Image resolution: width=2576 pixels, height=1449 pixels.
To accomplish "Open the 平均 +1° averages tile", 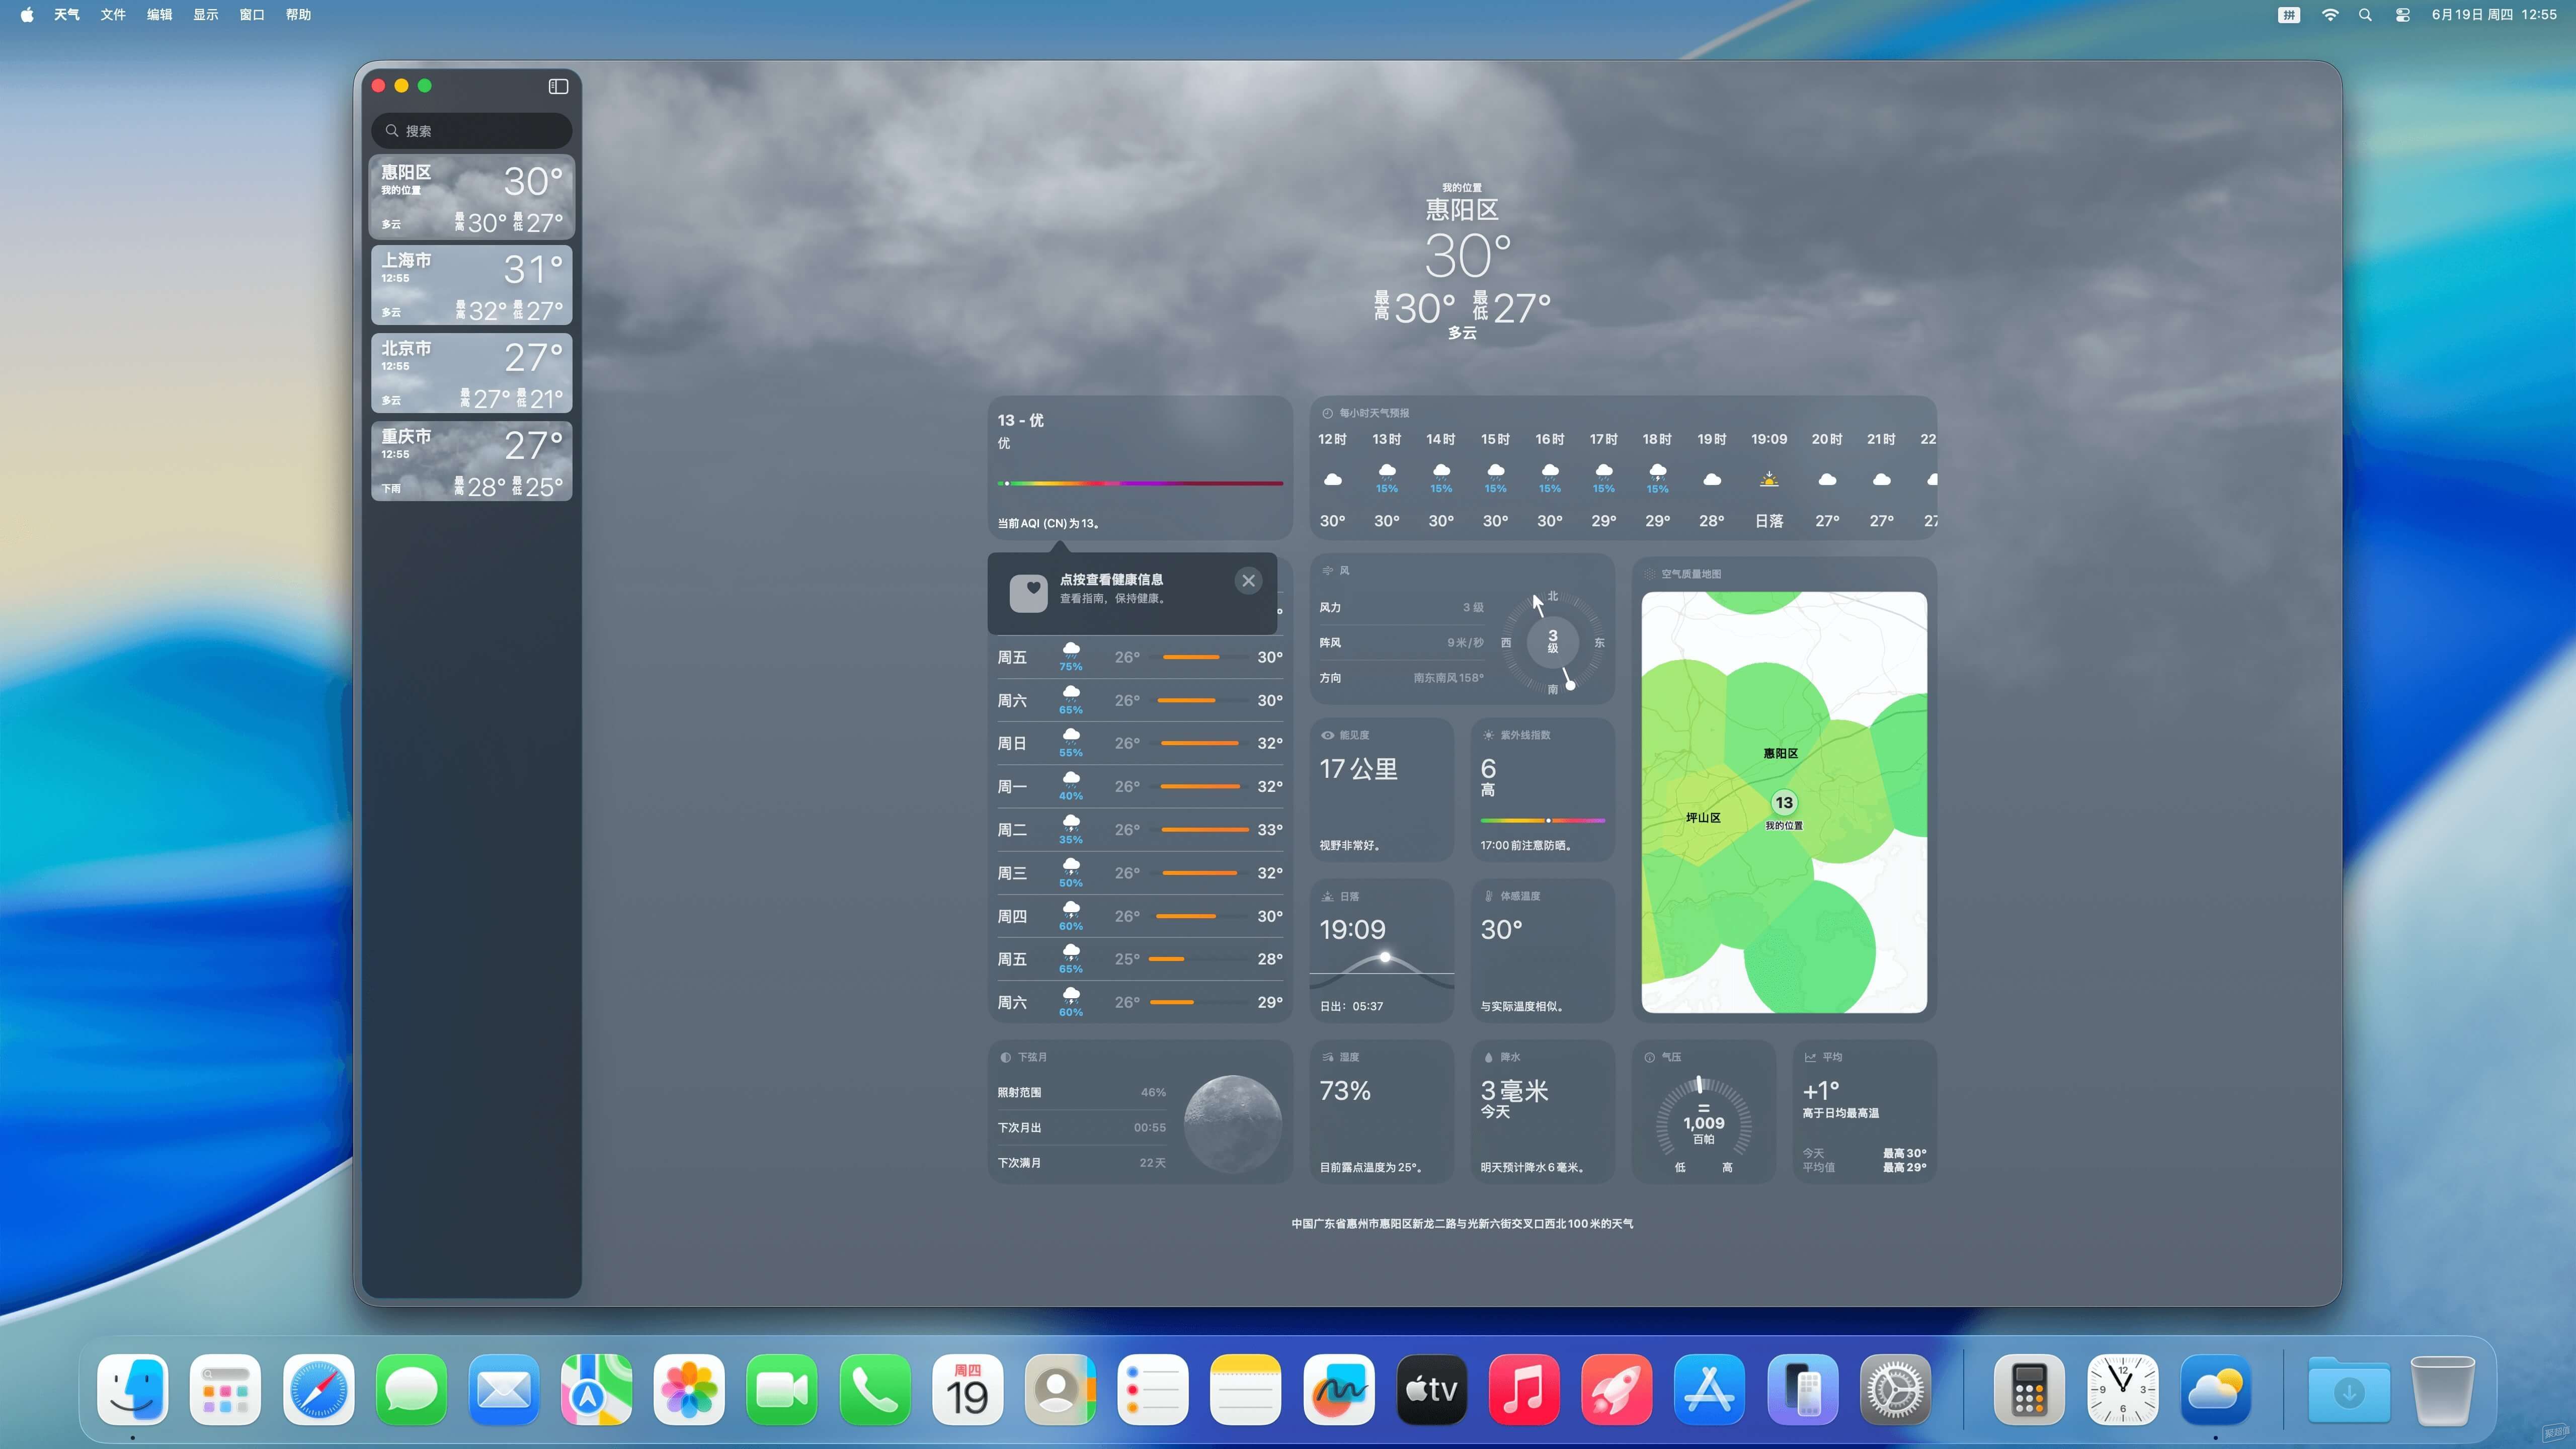I will (1864, 1111).
